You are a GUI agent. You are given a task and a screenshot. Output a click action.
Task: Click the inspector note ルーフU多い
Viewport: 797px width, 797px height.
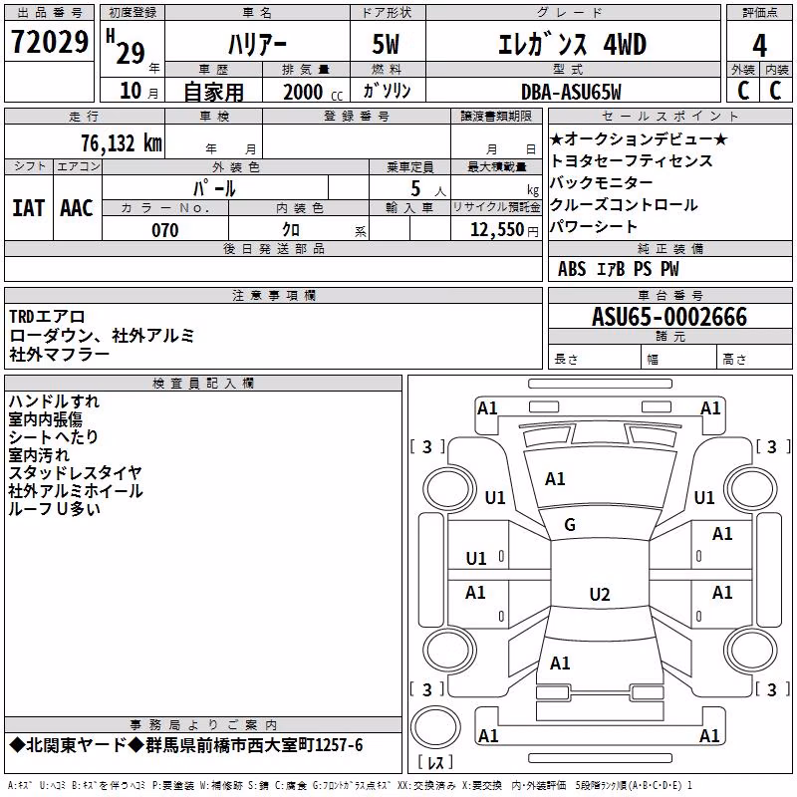tap(54, 508)
